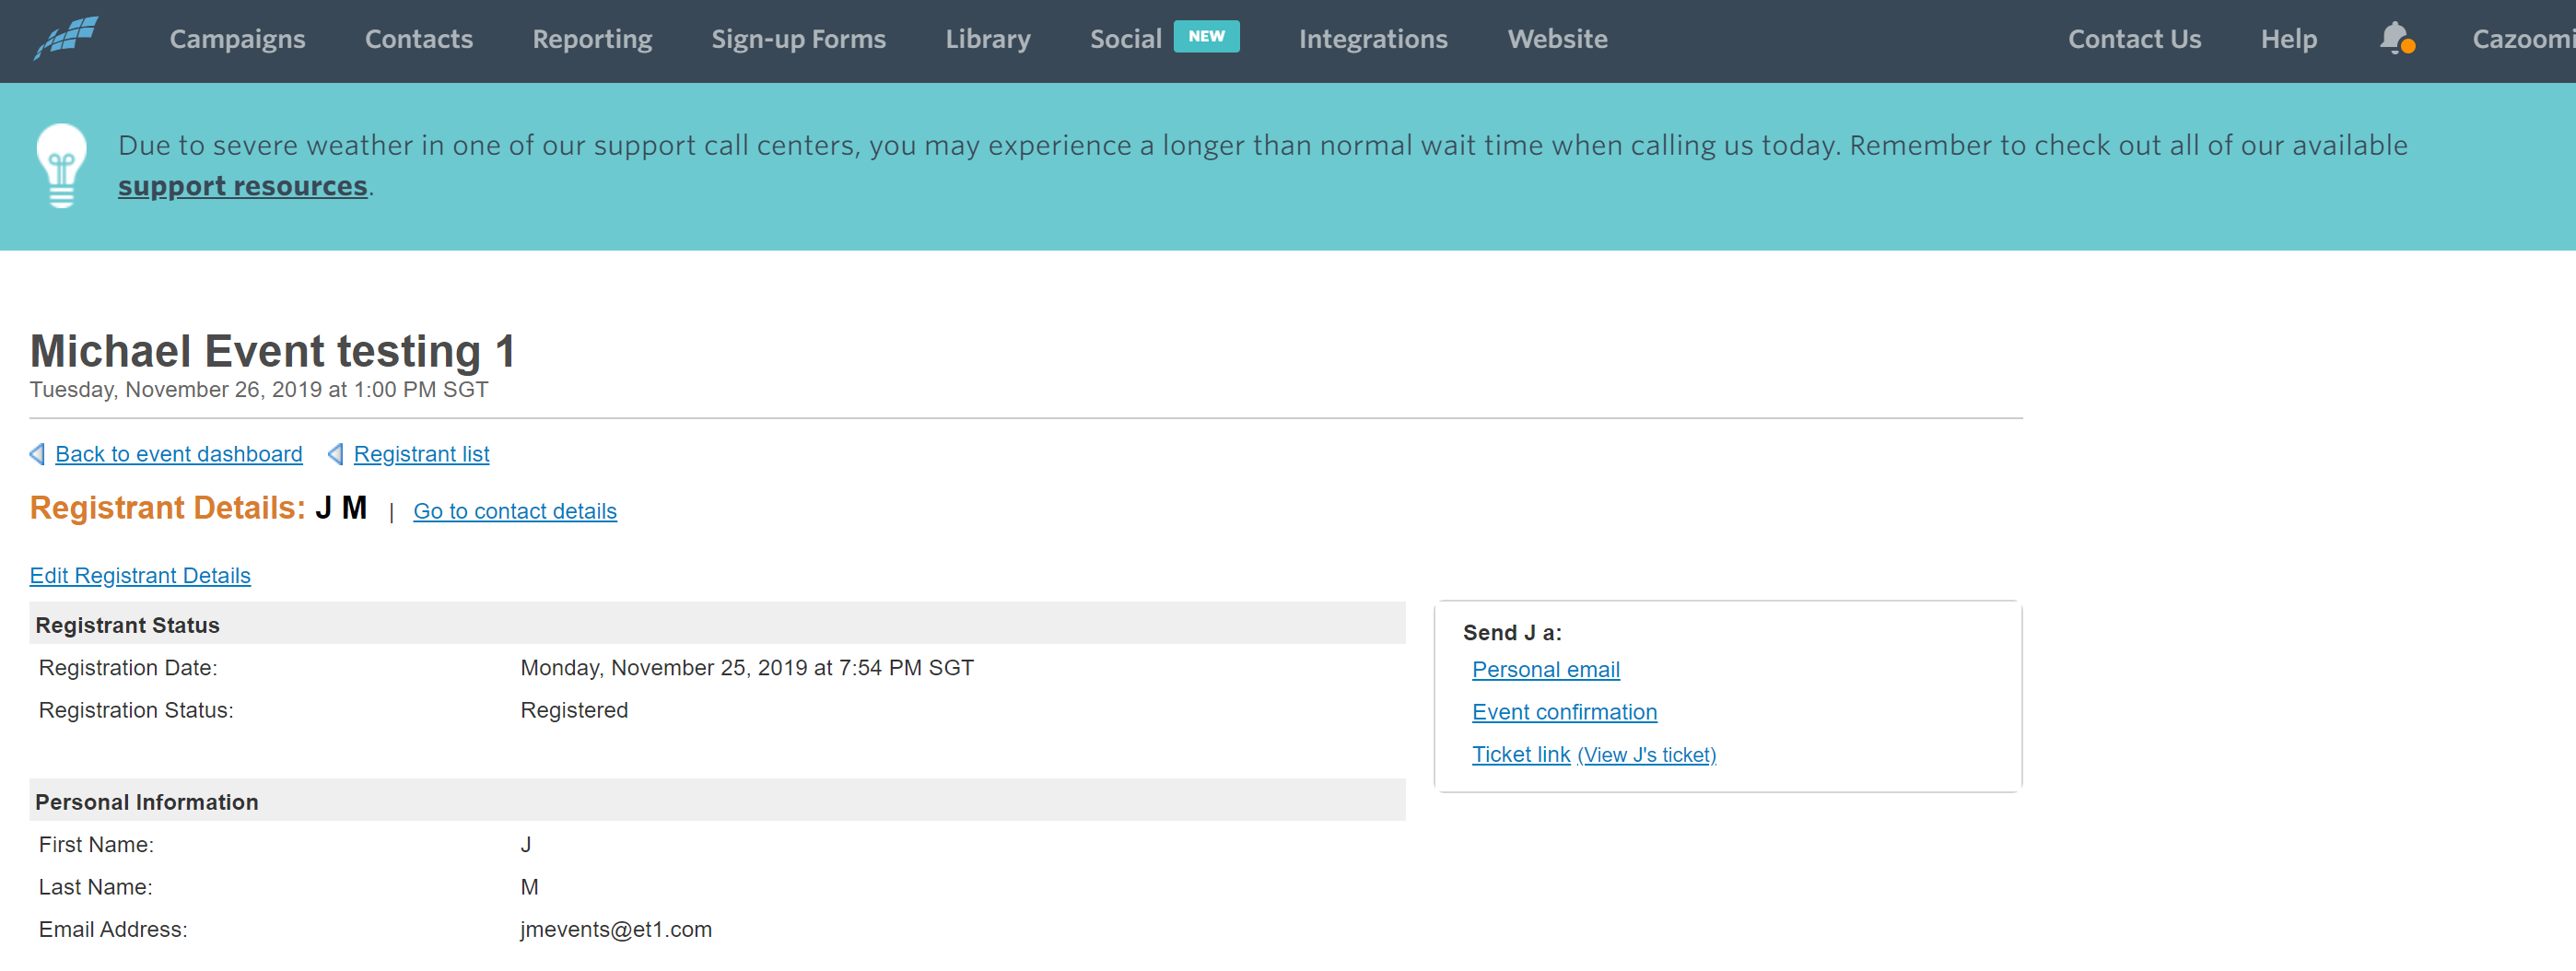This screenshot has width=2576, height=971.
Task: Open the support resources link
Action: (x=243, y=186)
